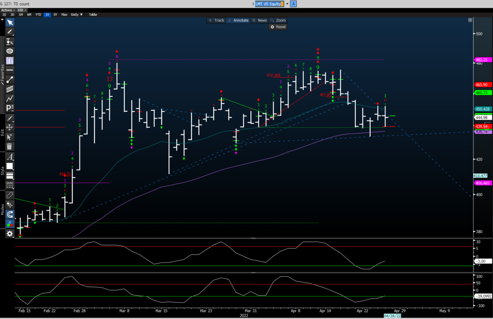This screenshot has height=319, width=493.
Task: Set range to 6M
Action: tap(29, 14)
